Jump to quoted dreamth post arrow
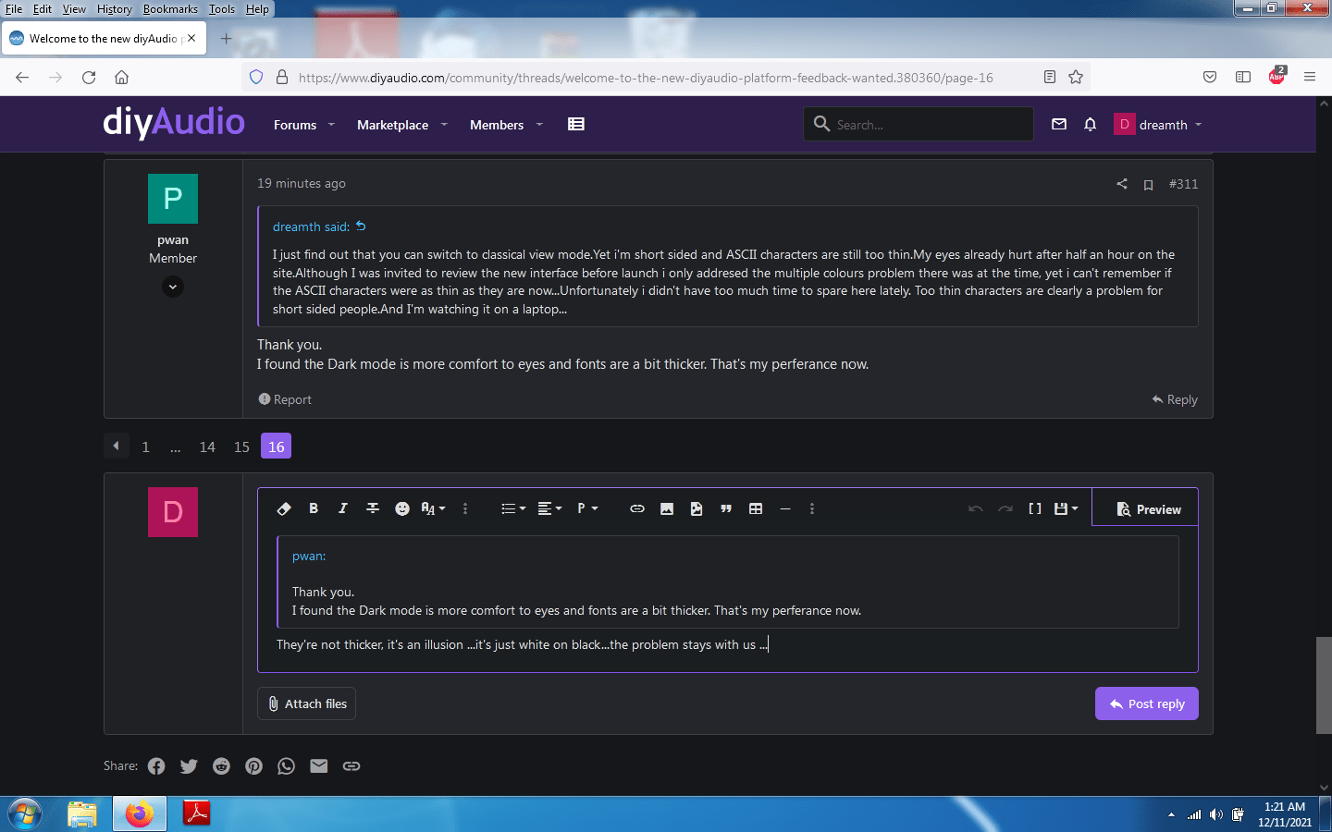Screen dimensions: 1332x832 coord(362,226)
